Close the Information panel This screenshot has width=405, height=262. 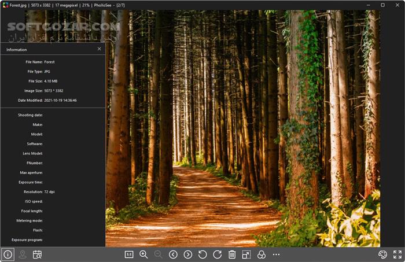pos(100,49)
